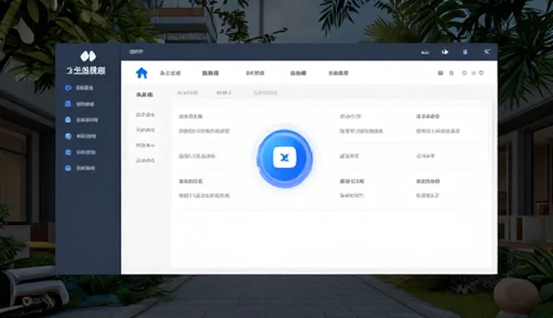Click the rightmost shield-shaped icon in white toolbar
The height and width of the screenshot is (318, 553).
point(481,73)
